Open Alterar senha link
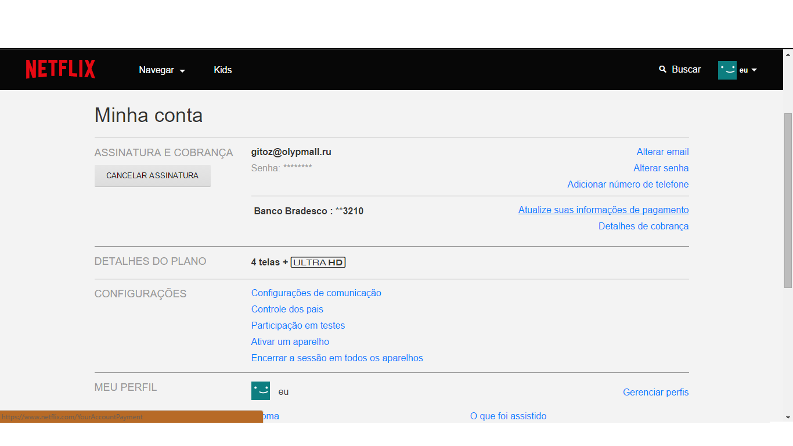Screen dimensions: 793x446 tap(661, 168)
